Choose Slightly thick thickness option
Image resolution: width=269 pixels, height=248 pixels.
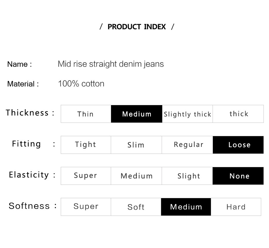pyautogui.click(x=187, y=114)
